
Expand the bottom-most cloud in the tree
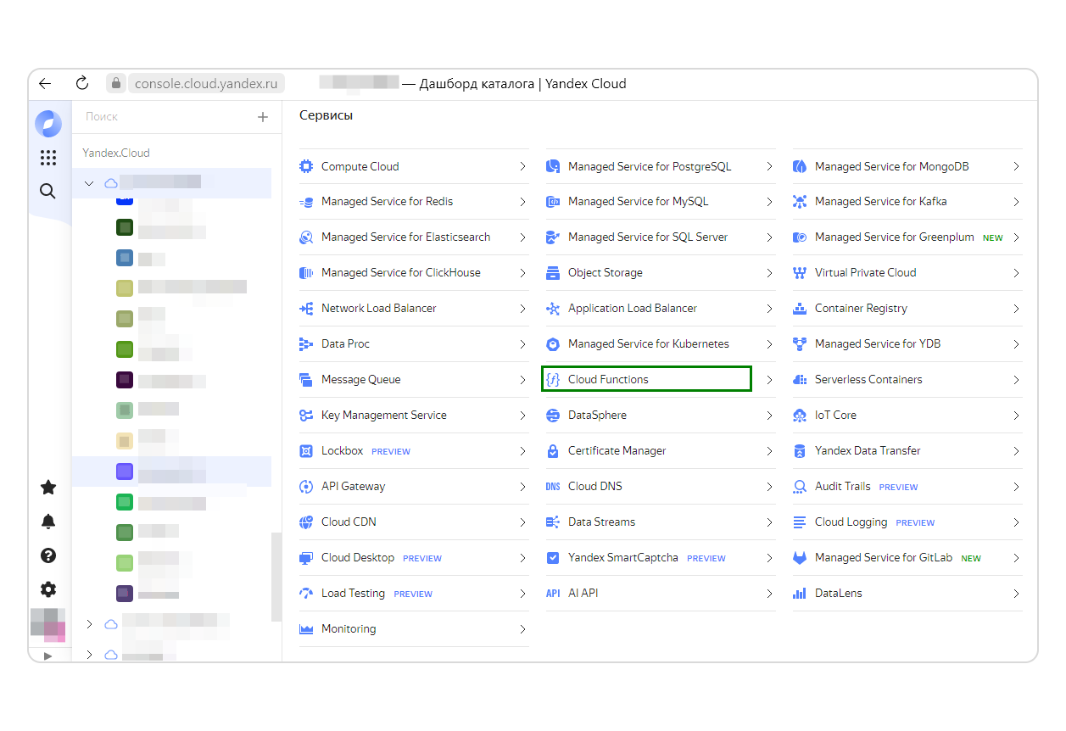(x=90, y=655)
